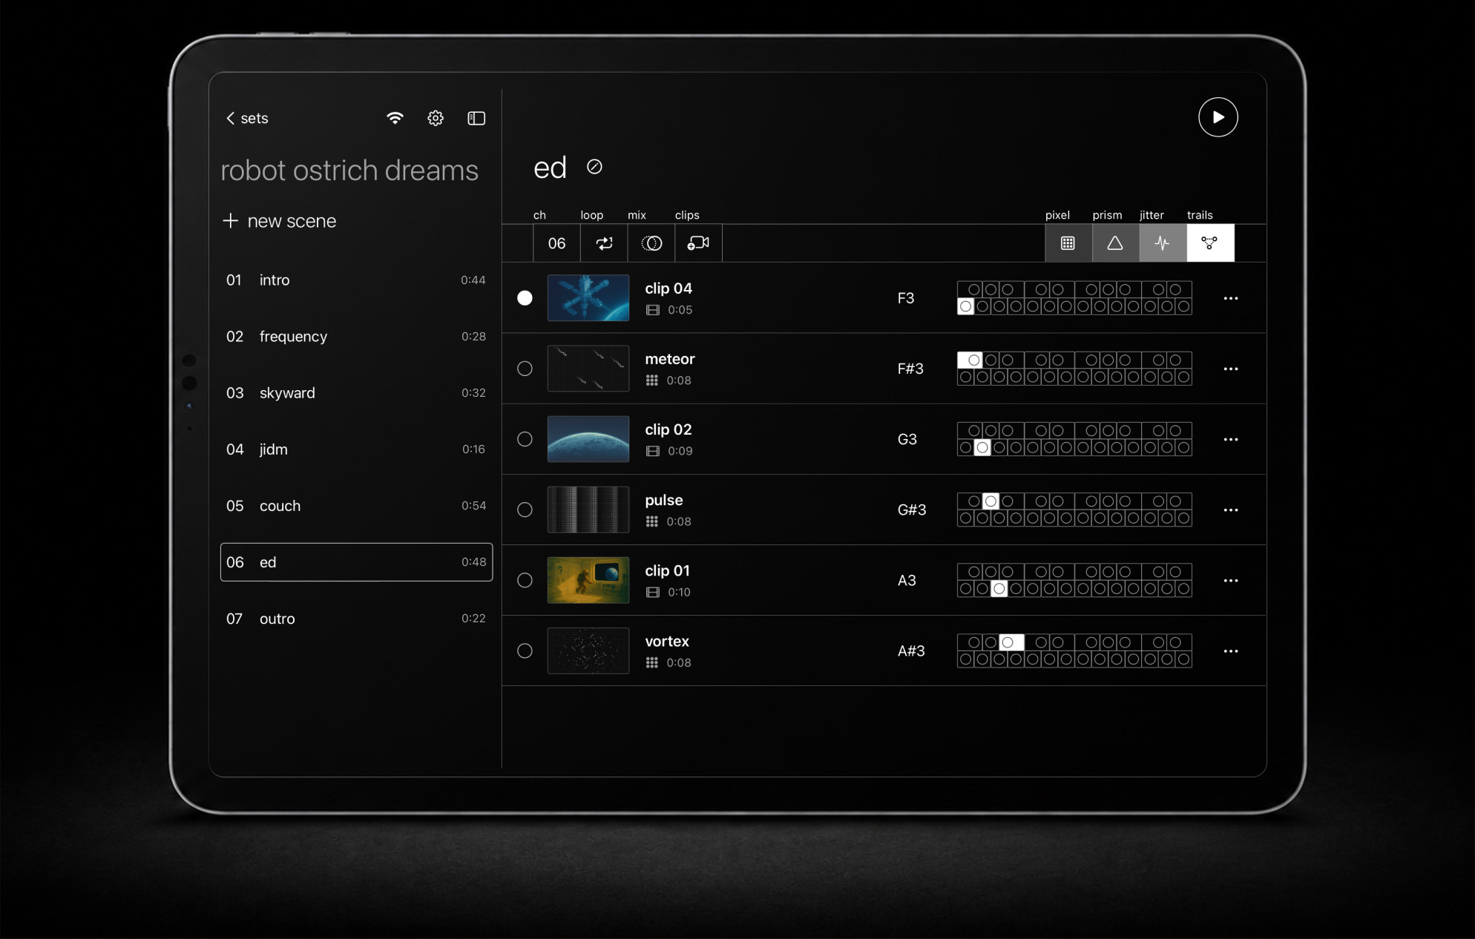Image resolution: width=1475 pixels, height=939 pixels.
Task: Open the mix mode icon
Action: [x=651, y=243]
